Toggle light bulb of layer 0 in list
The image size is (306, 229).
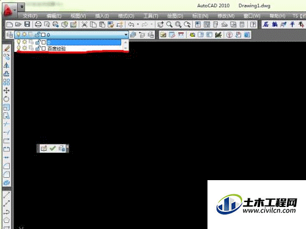(x=19, y=42)
